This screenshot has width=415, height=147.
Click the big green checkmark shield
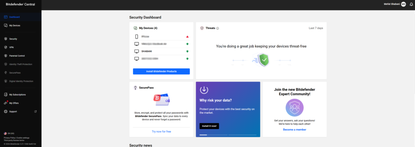263,60
